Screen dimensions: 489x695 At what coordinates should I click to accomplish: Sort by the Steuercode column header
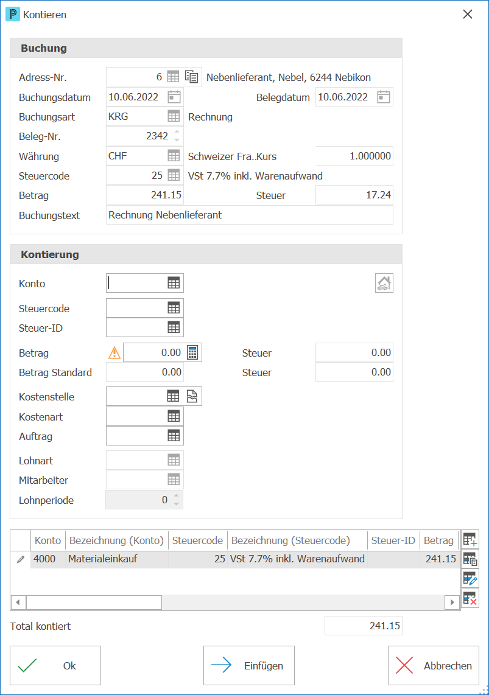pos(197,541)
